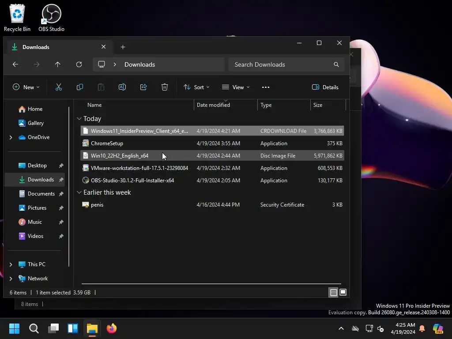Viewport: 452px width, 339px height.
Task: Open Videos from Quick access
Action: [x=34, y=236]
